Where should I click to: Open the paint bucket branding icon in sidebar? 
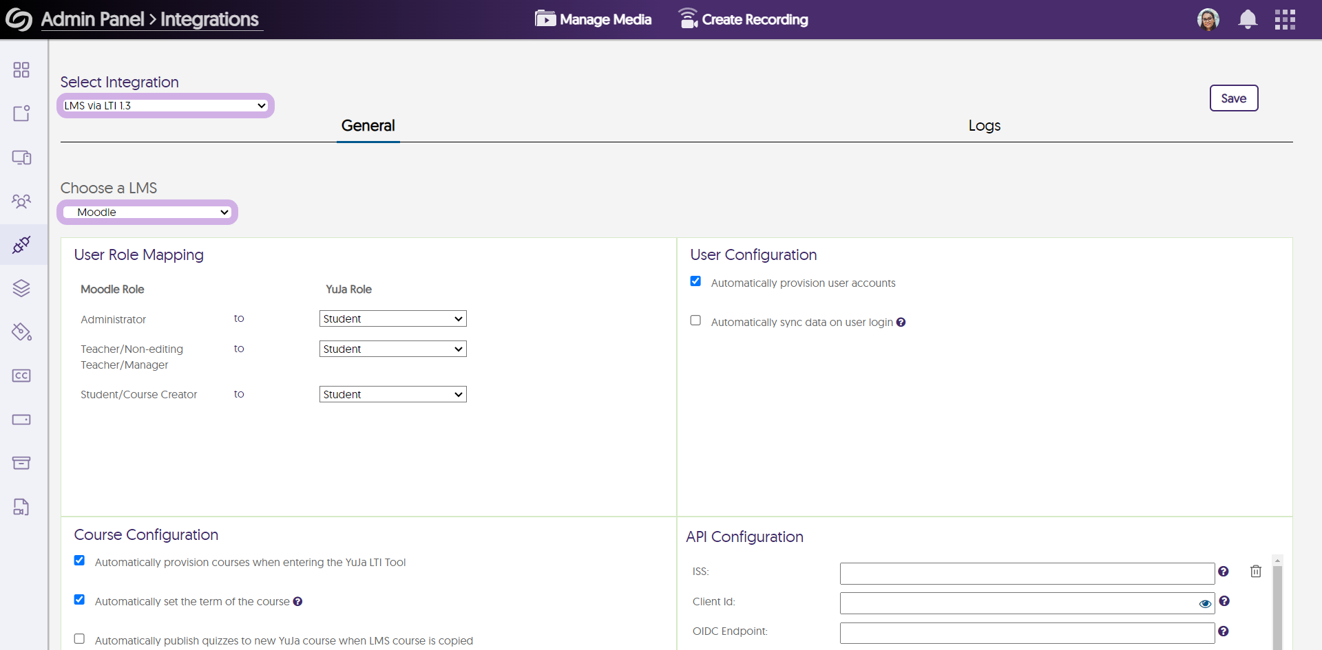[x=21, y=332]
